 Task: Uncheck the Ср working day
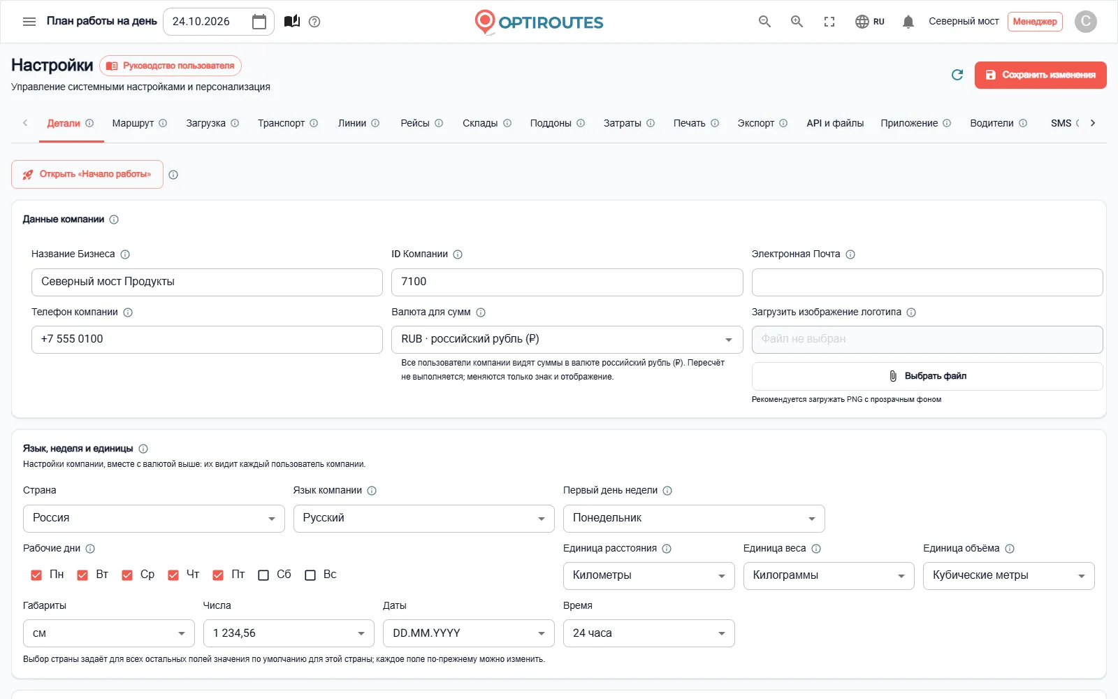[x=127, y=575]
